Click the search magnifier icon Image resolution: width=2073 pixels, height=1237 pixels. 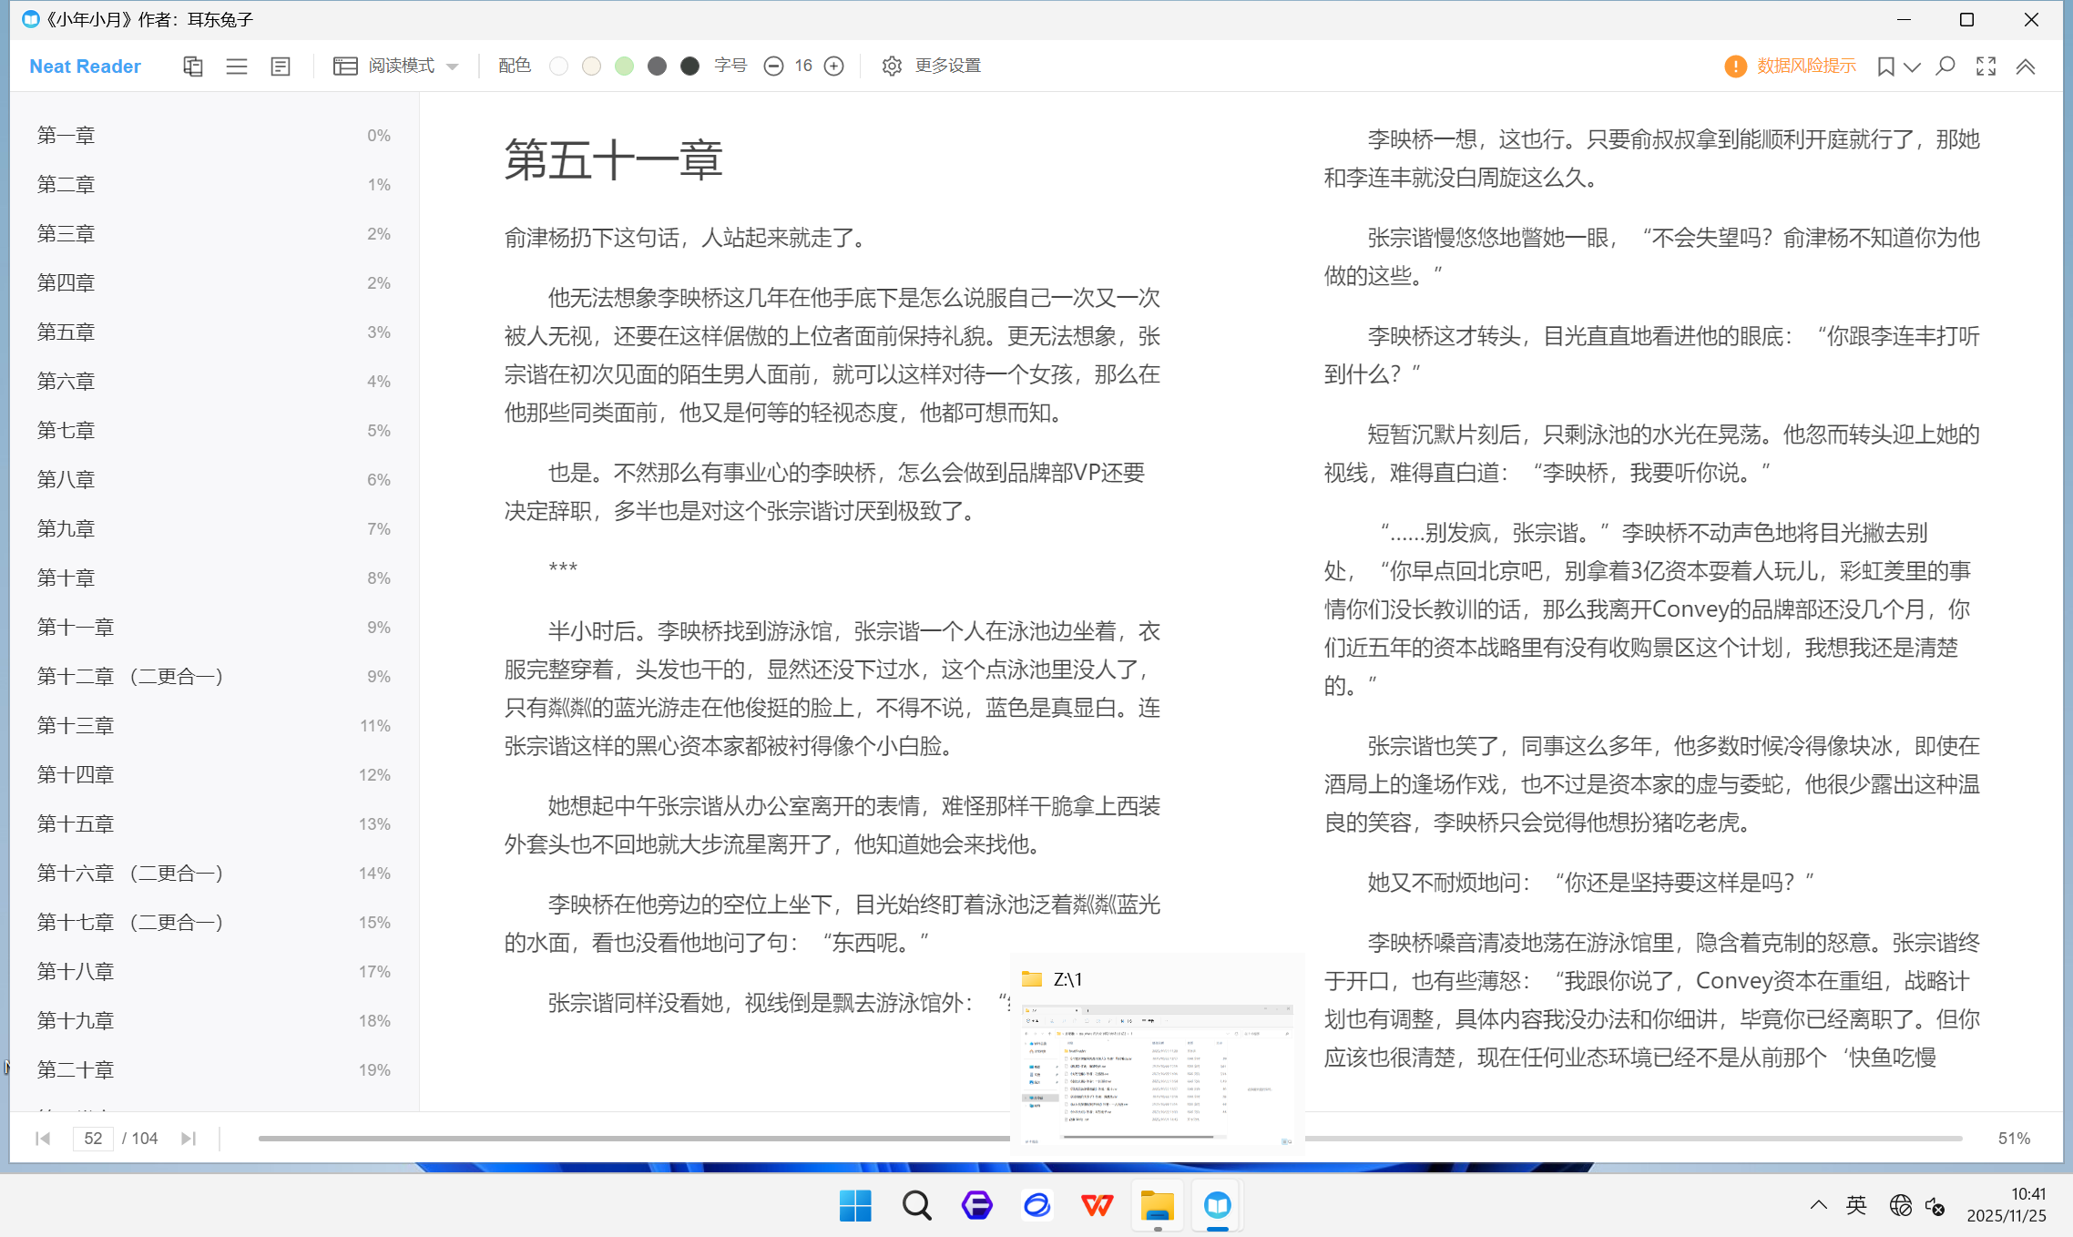(x=1945, y=66)
